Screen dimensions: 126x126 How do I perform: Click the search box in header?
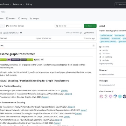pyautogui.click(x=120, y=4)
